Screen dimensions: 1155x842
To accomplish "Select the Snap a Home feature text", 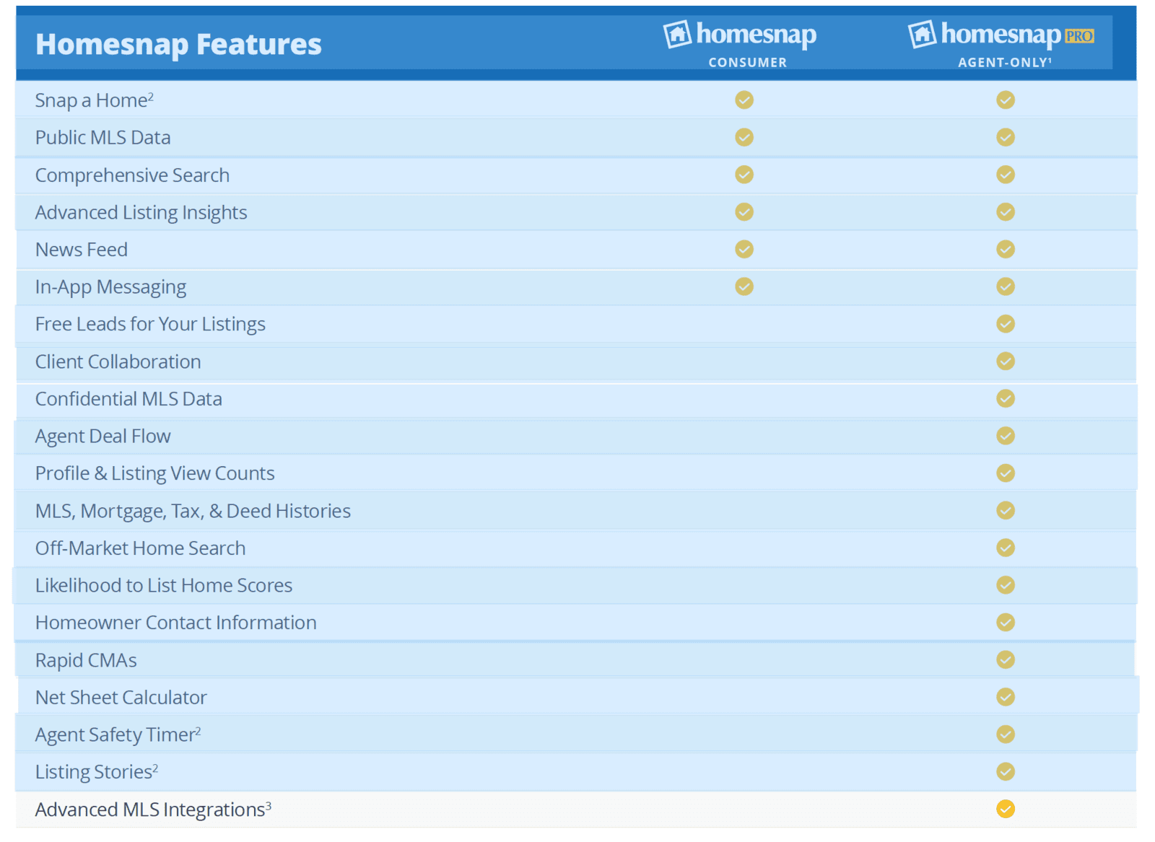I will click(95, 100).
